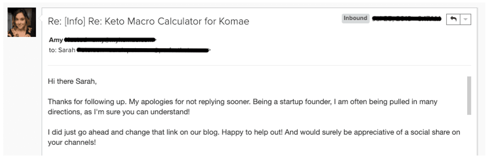Click the "Thanks for following up" paragraph

point(243,107)
